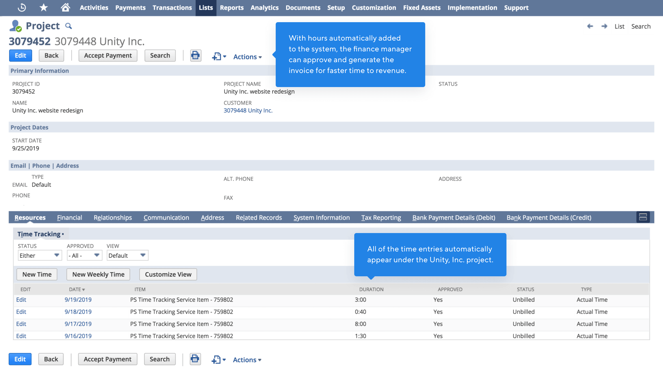The image size is (663, 372).
Task: Open the 9/18/2019 date link
Action: point(78,312)
